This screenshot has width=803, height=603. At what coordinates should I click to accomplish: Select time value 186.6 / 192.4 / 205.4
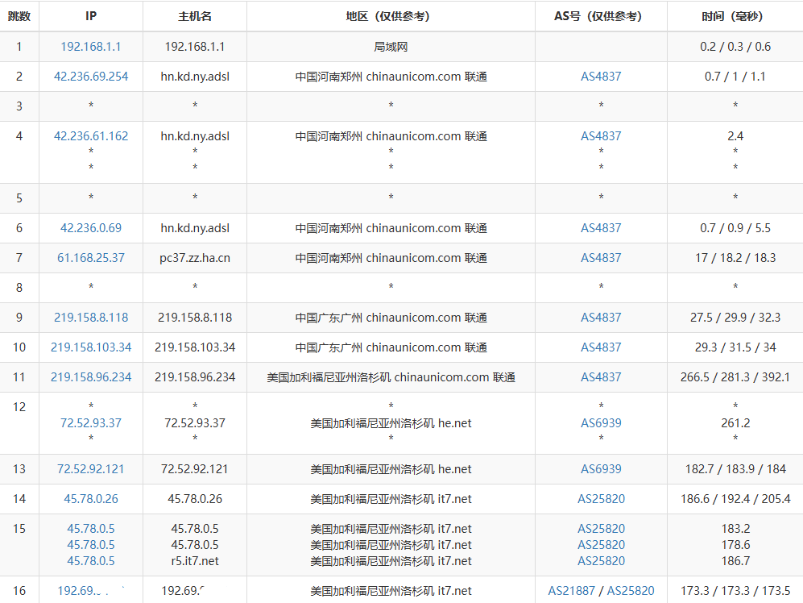(735, 498)
